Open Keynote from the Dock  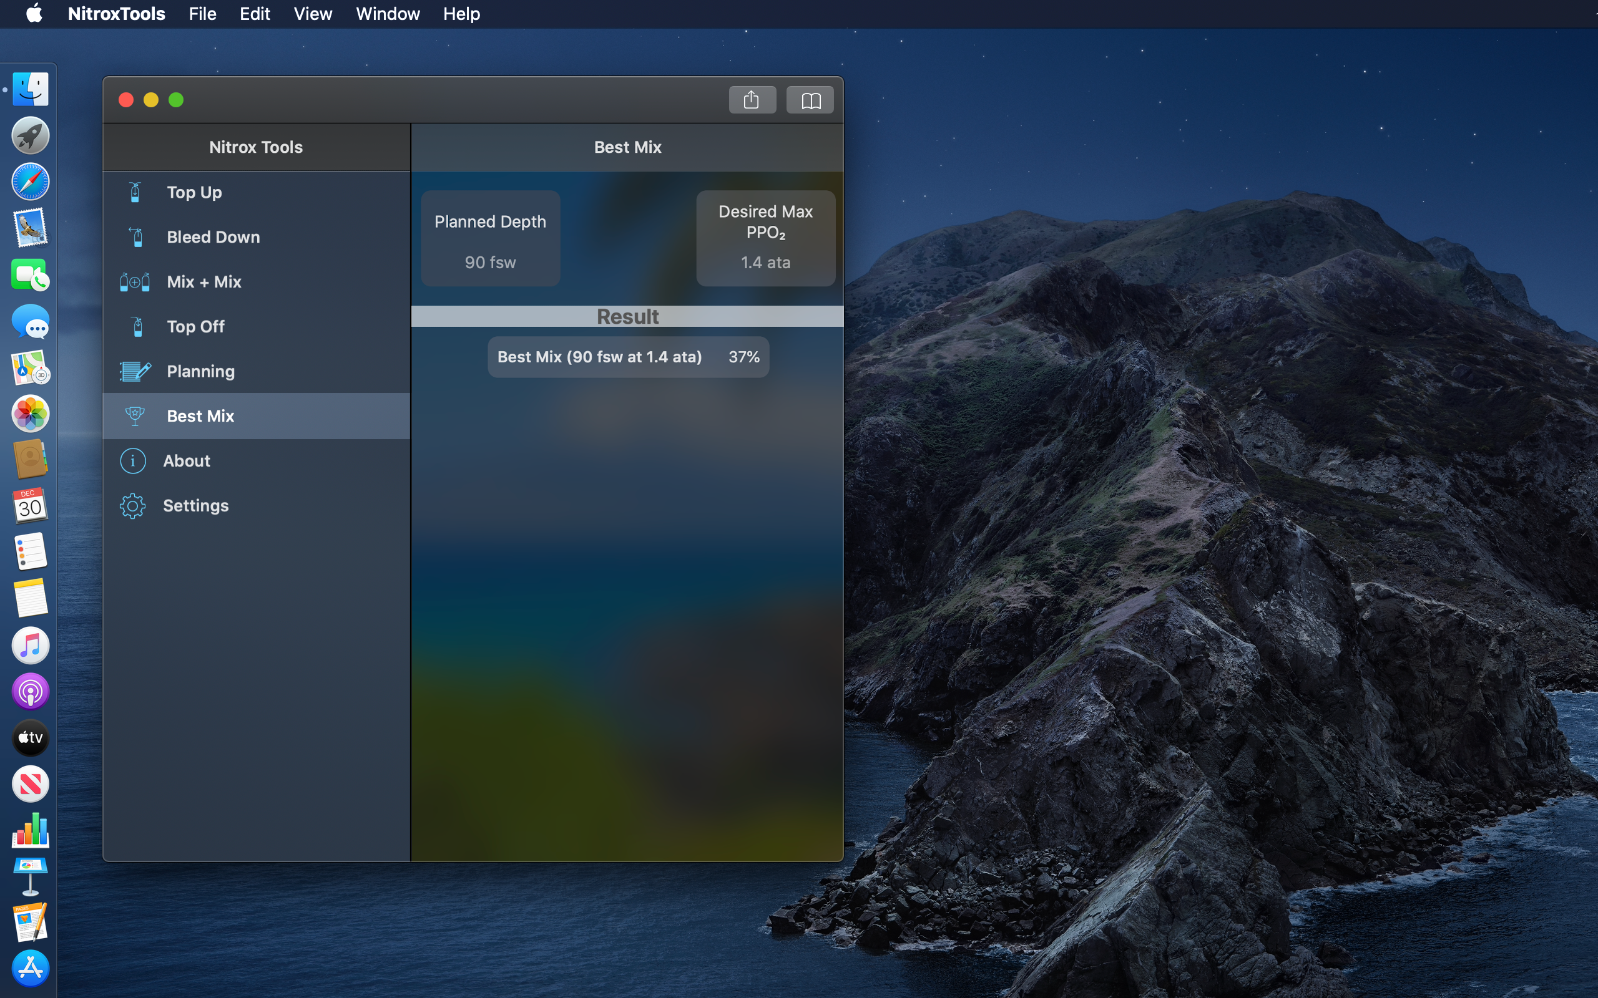point(31,876)
